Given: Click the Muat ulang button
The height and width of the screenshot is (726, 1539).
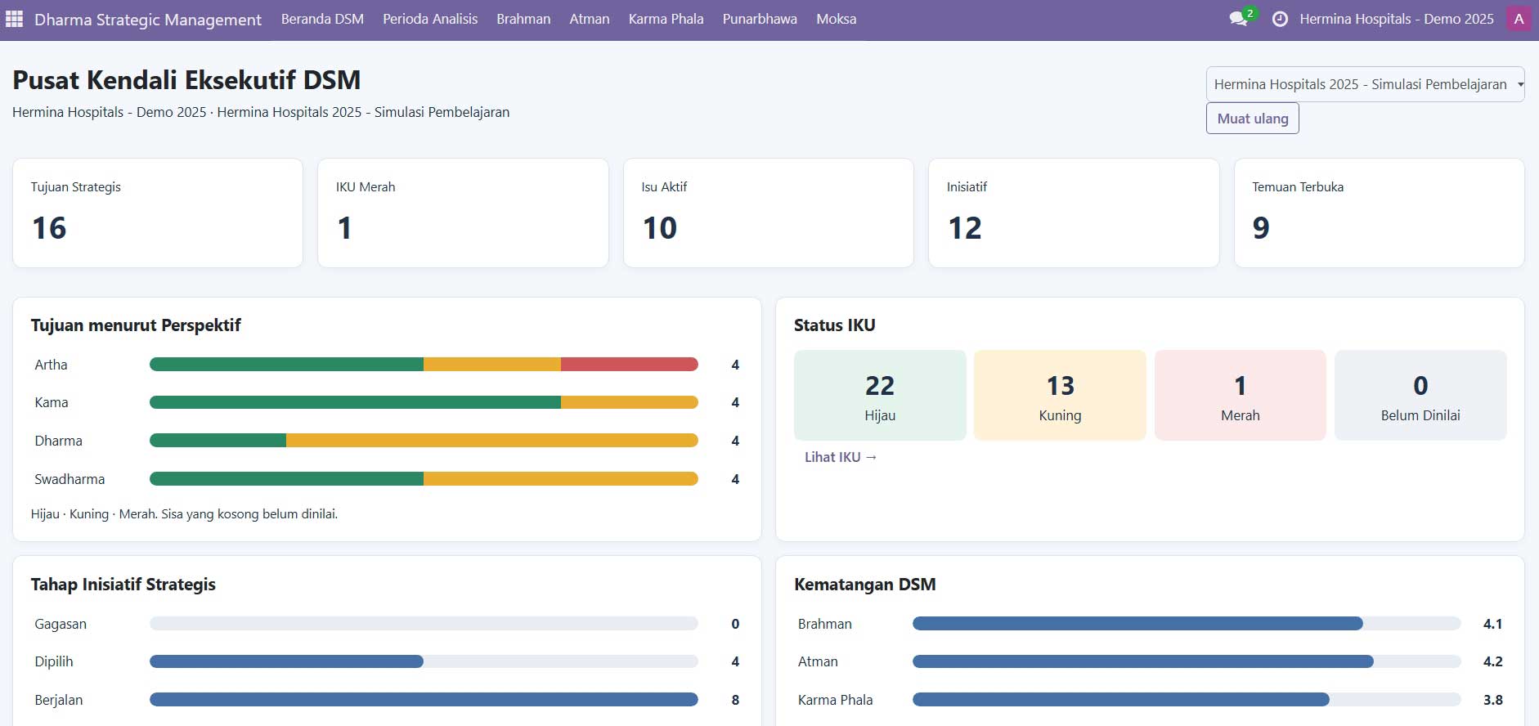Looking at the screenshot, I should [x=1252, y=119].
